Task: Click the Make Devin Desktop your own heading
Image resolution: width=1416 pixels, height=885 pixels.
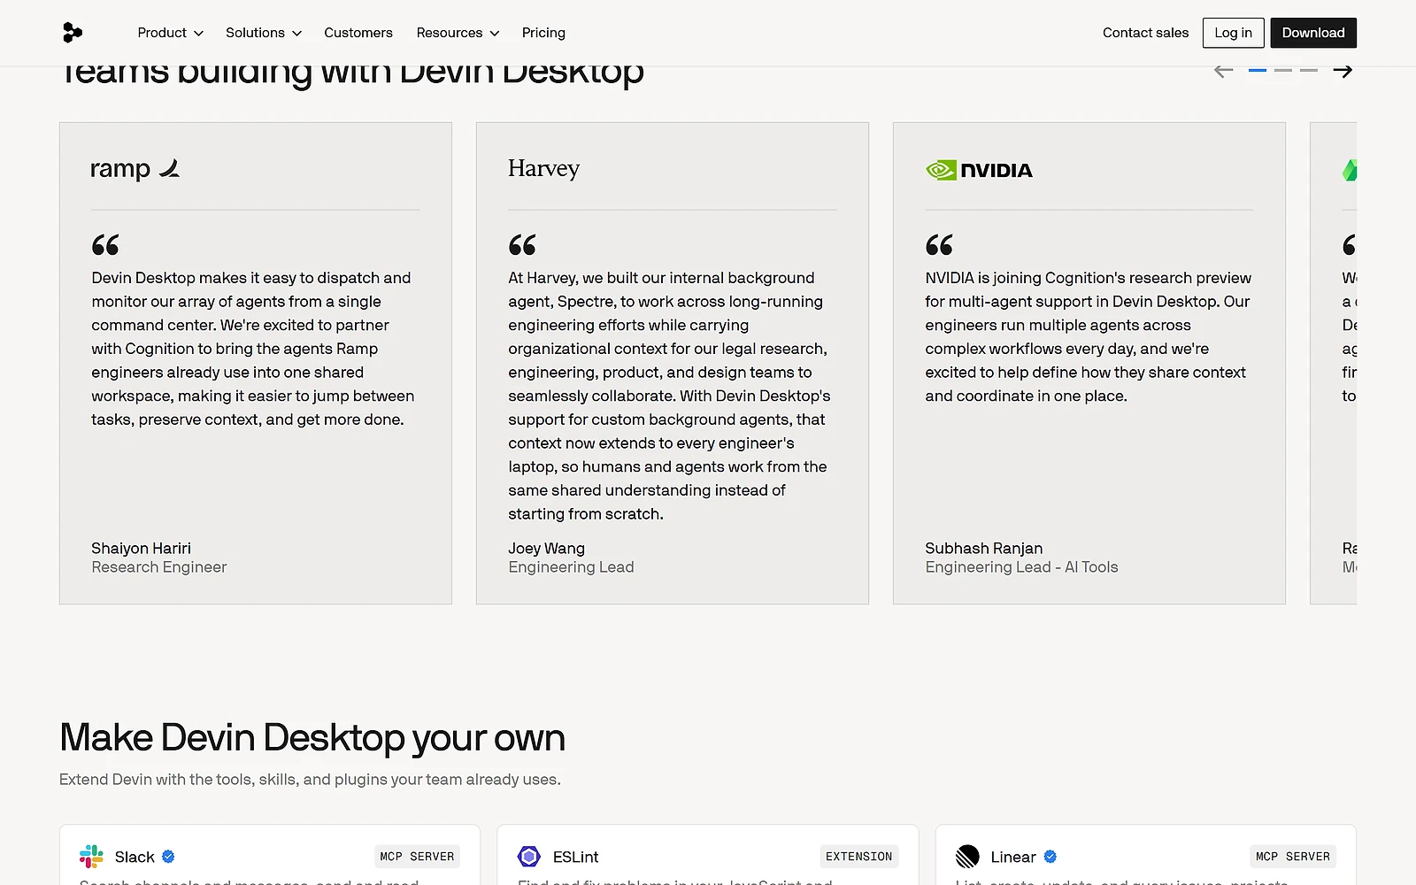Action: pyautogui.click(x=312, y=738)
